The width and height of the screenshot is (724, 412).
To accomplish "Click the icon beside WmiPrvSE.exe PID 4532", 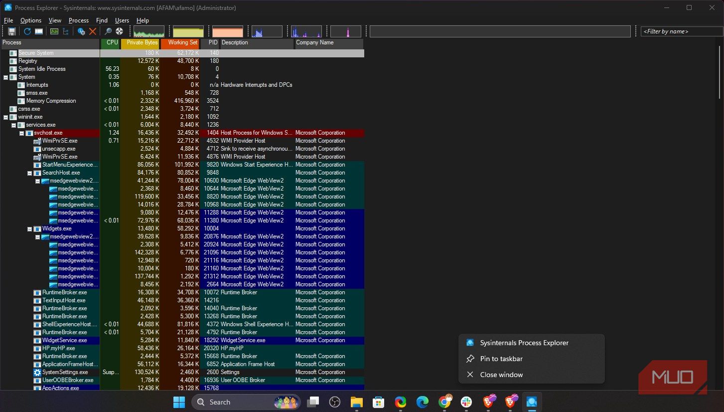I will (37, 141).
